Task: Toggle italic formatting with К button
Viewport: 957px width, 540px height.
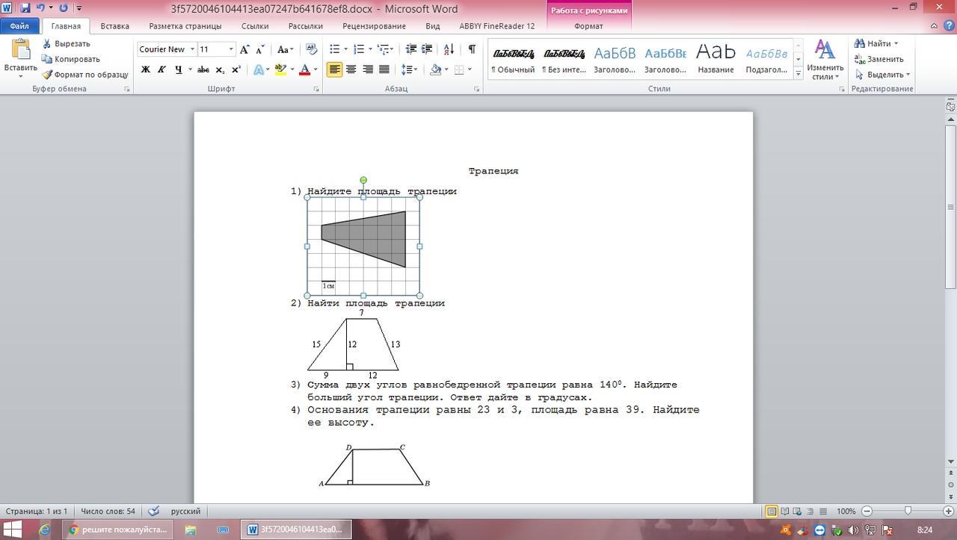Action: tap(161, 69)
